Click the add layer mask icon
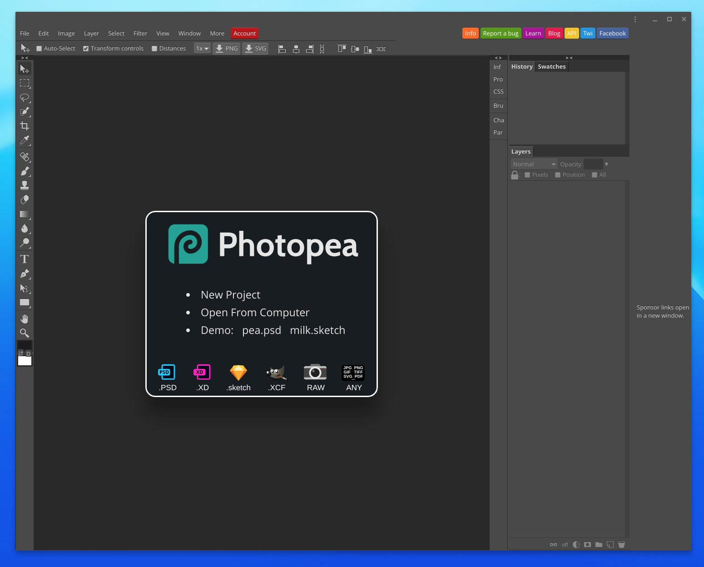The image size is (704, 567). 587,544
